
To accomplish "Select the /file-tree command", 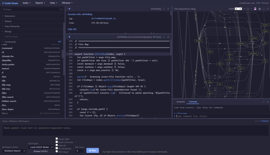I will [31, 89].
